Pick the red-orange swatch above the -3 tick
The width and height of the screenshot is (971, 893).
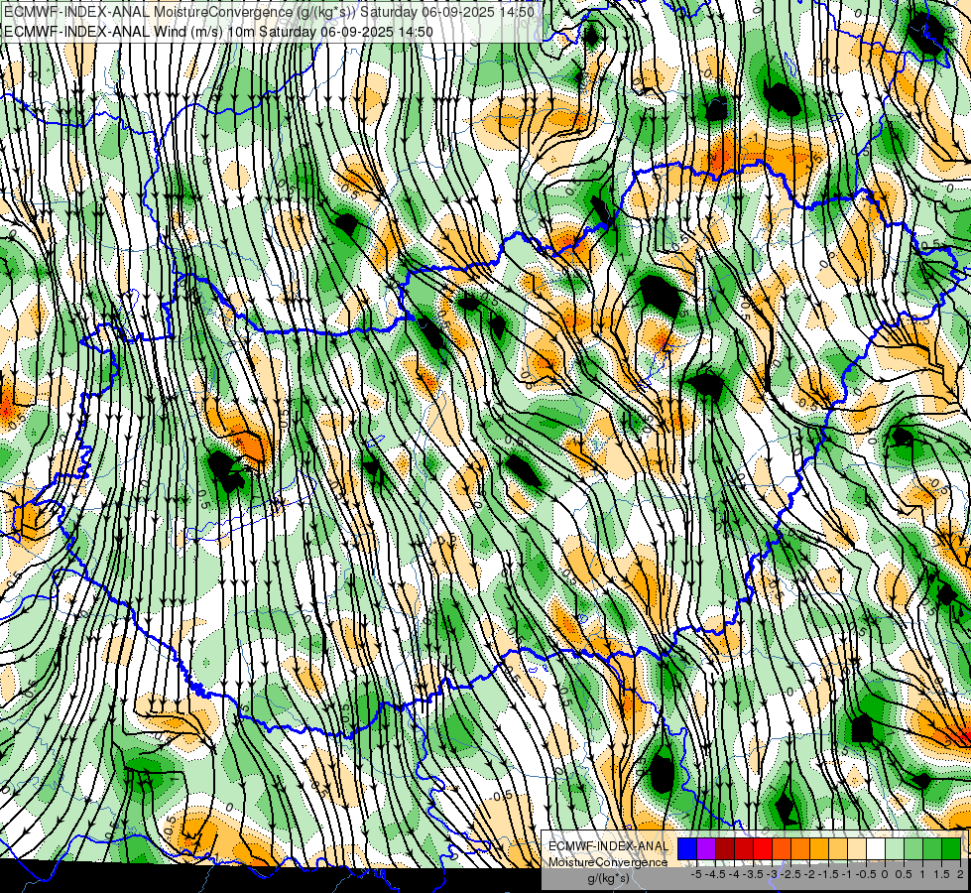tap(782, 848)
